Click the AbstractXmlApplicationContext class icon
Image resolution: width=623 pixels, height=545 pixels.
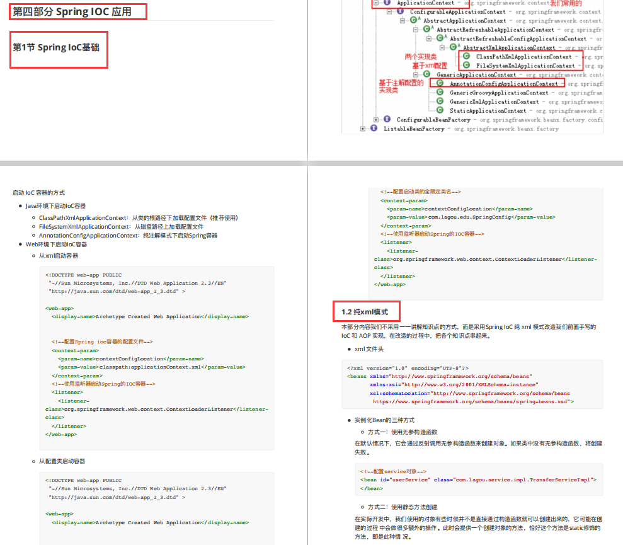[454, 47]
